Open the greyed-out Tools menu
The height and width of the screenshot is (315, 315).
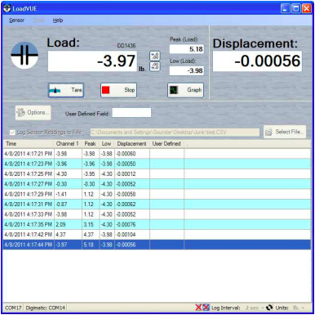(x=38, y=20)
